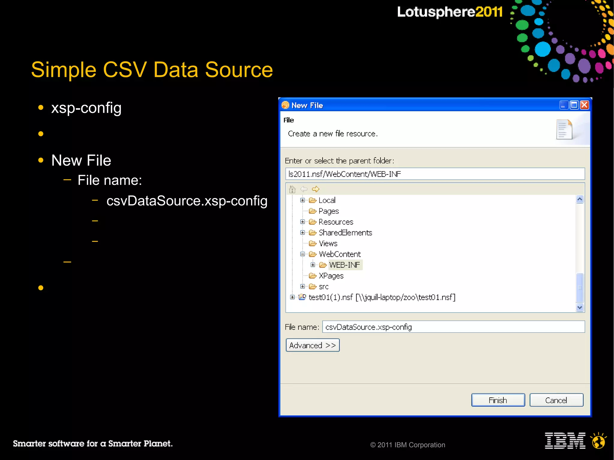Click the test01(1).nsf project icon
The width and height of the screenshot is (614, 460).
tap(302, 297)
